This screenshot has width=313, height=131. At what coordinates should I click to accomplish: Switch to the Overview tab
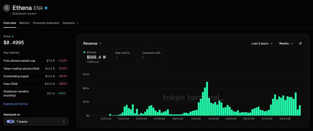(x=10, y=23)
